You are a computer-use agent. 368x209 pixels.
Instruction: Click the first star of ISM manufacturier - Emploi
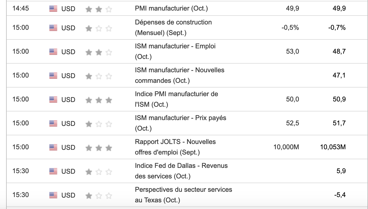pyautogui.click(x=89, y=52)
